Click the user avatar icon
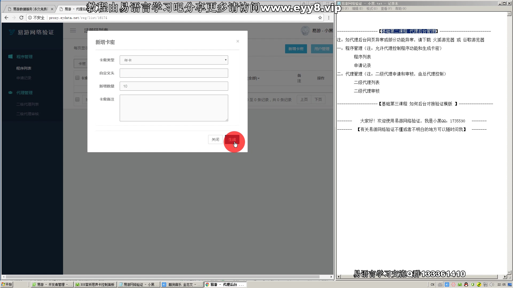The height and width of the screenshot is (288, 513). [x=305, y=30]
